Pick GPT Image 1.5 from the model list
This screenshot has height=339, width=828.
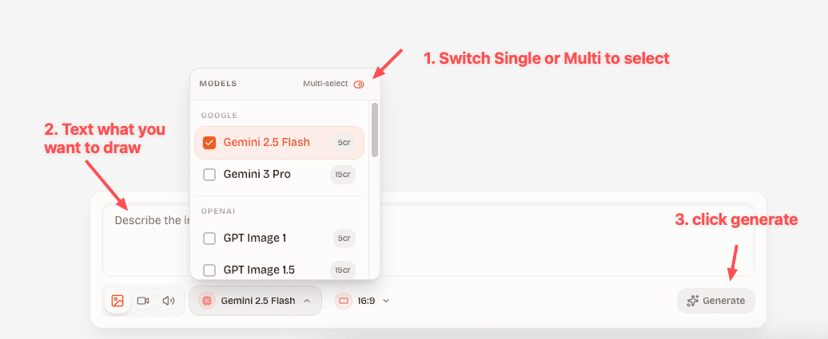point(259,270)
